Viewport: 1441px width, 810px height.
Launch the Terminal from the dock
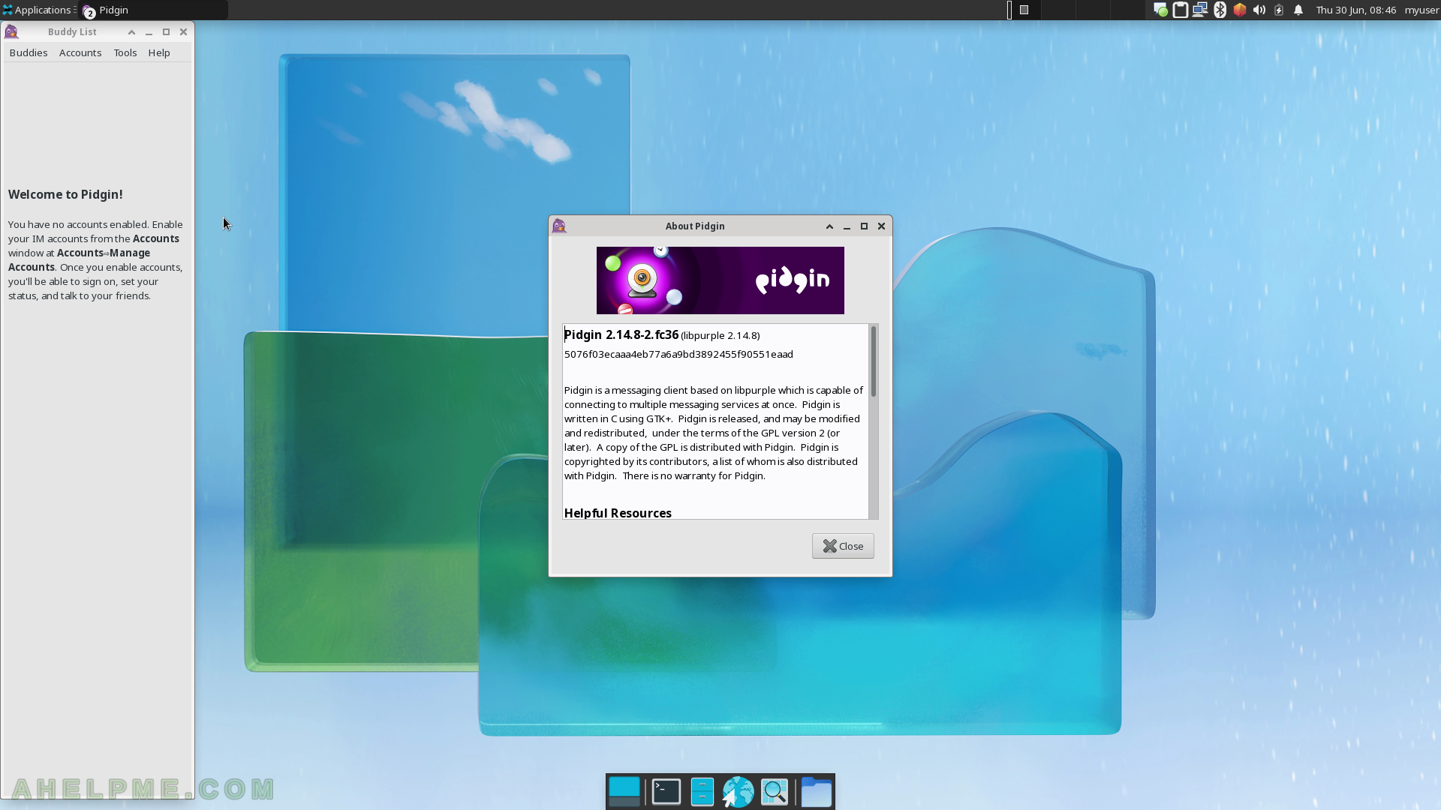[666, 791]
